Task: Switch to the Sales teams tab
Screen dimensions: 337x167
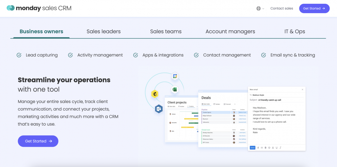Action: point(166,32)
